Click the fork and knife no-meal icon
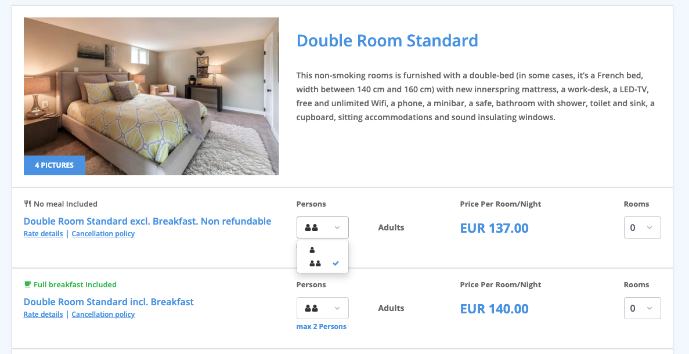Image resolution: width=689 pixels, height=354 pixels. pyautogui.click(x=27, y=204)
